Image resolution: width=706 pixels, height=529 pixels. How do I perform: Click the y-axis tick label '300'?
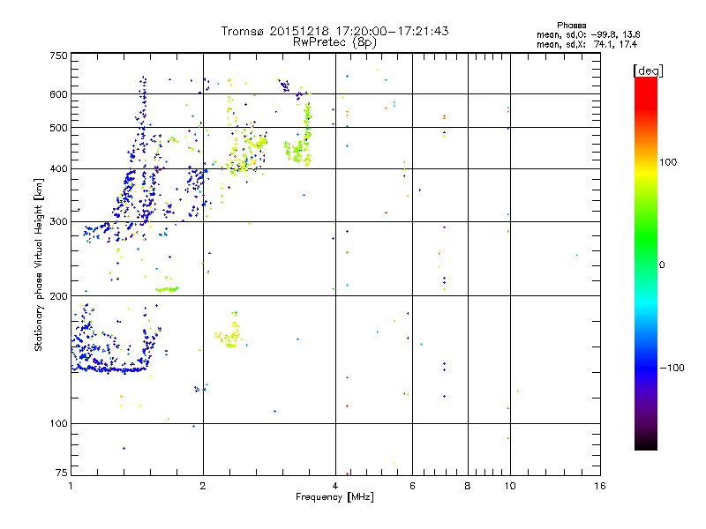tap(59, 222)
